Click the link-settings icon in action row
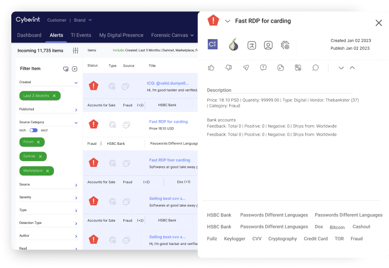This screenshot has height=268, width=389. click(298, 68)
